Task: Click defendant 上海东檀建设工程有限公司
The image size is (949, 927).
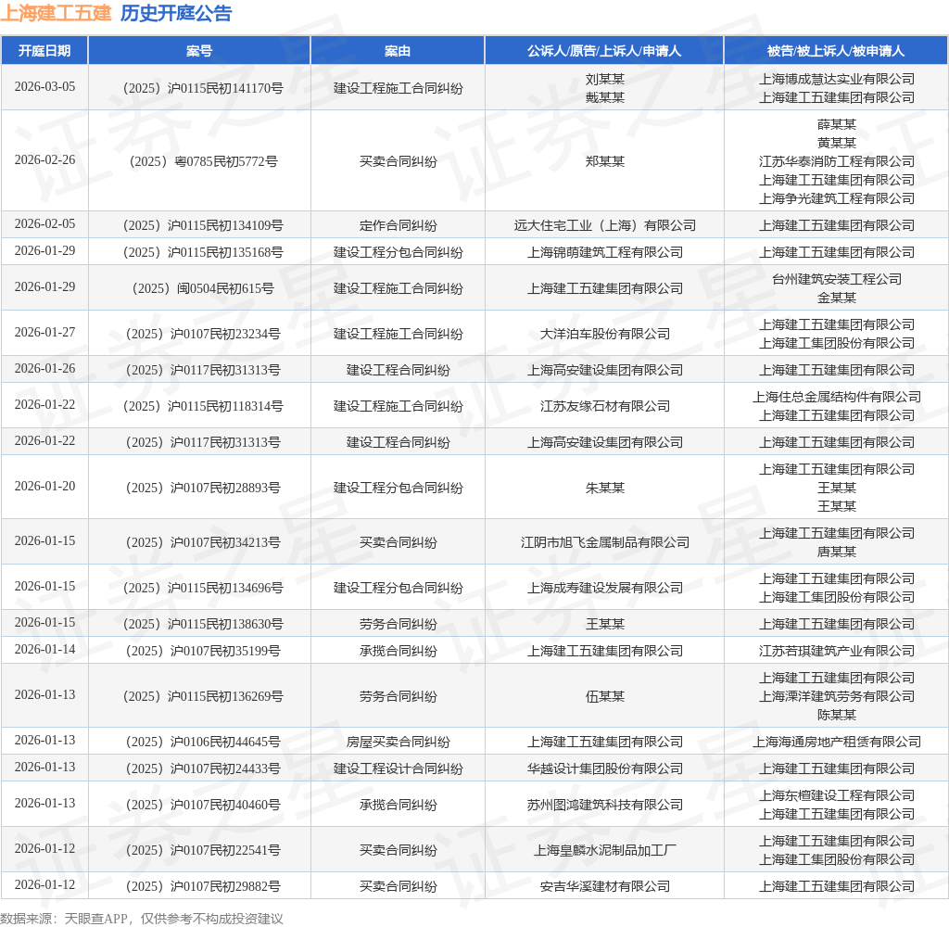Action: 837,796
